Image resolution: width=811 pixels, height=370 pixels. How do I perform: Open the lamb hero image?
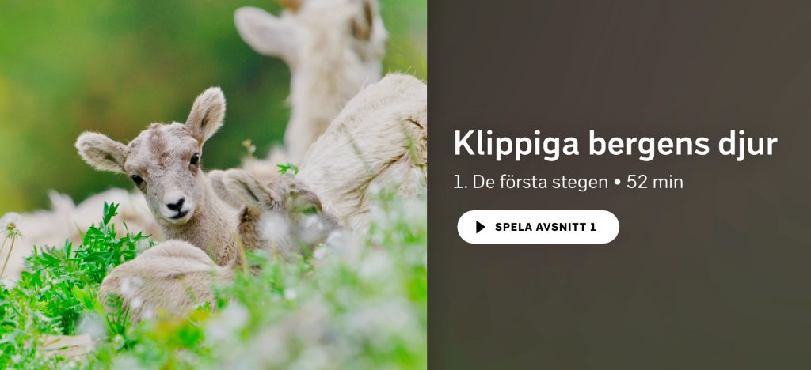click(213, 185)
